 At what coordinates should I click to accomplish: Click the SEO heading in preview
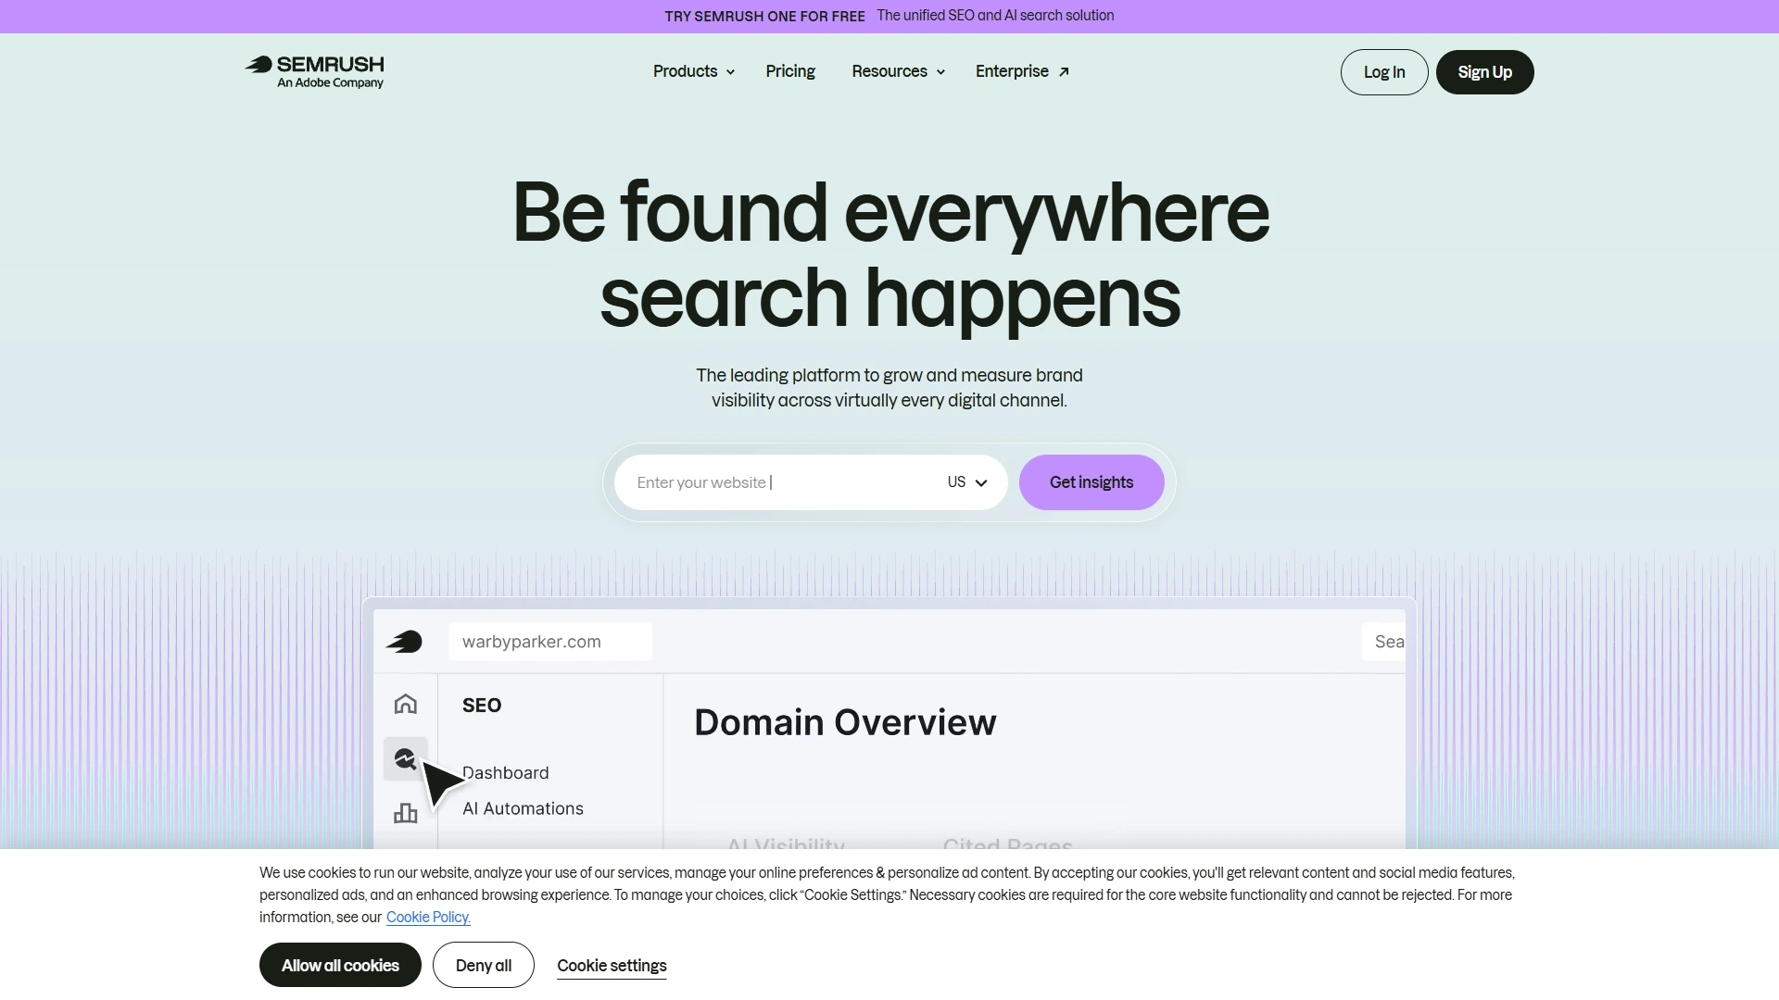(482, 706)
